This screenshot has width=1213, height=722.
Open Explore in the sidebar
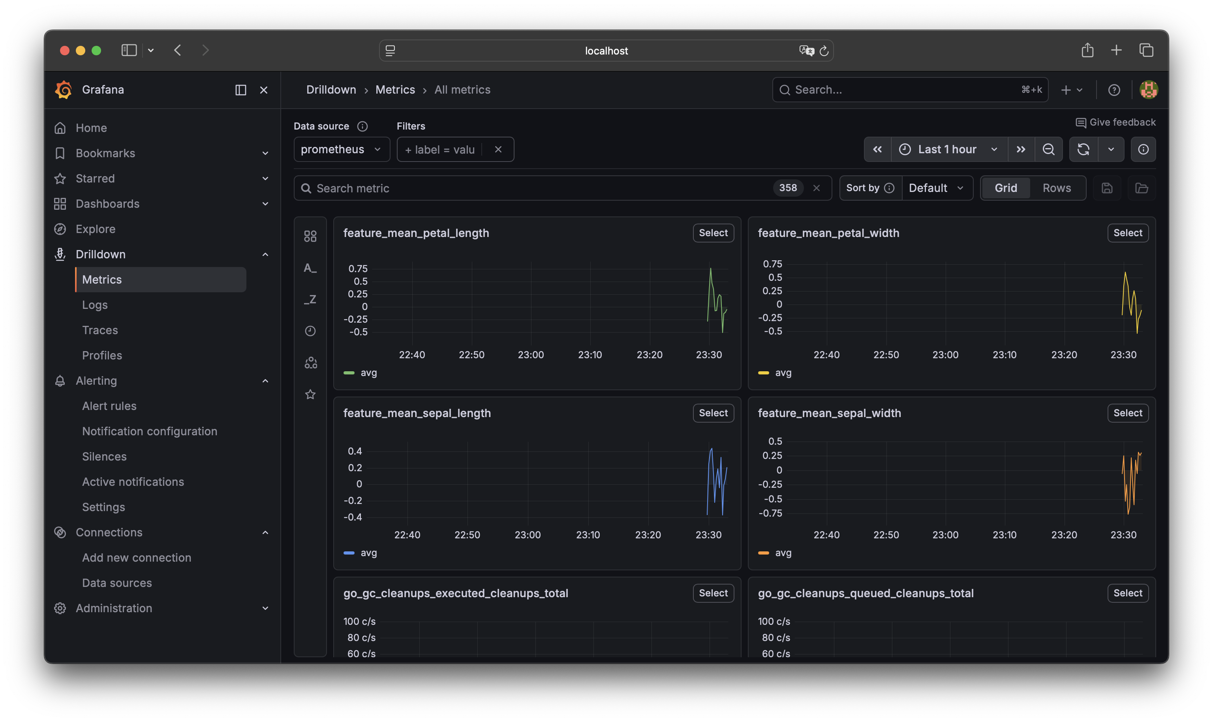pyautogui.click(x=95, y=229)
